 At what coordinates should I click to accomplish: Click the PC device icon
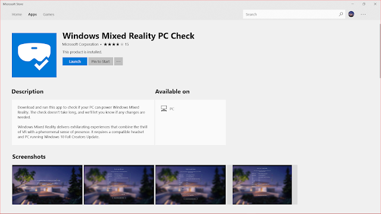(x=164, y=108)
